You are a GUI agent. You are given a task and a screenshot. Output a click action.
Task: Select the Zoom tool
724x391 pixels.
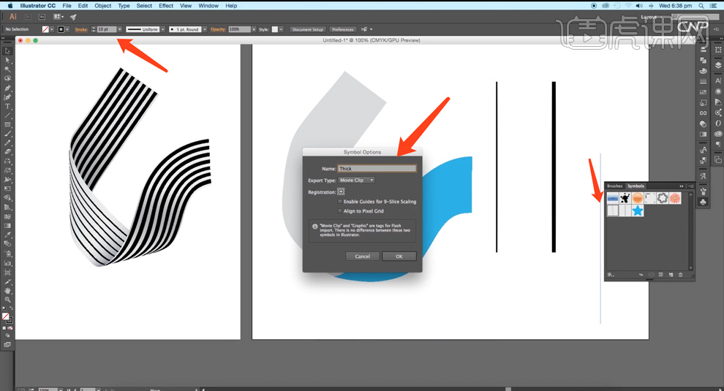[7, 300]
